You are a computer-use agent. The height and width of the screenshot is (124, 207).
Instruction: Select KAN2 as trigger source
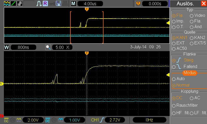click(192, 37)
